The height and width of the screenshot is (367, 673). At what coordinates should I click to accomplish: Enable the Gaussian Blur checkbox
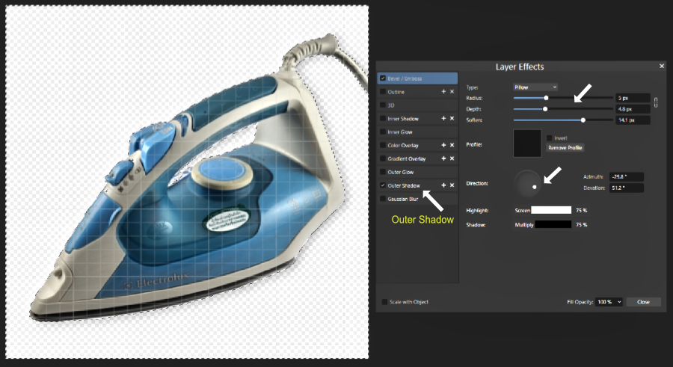[384, 199]
